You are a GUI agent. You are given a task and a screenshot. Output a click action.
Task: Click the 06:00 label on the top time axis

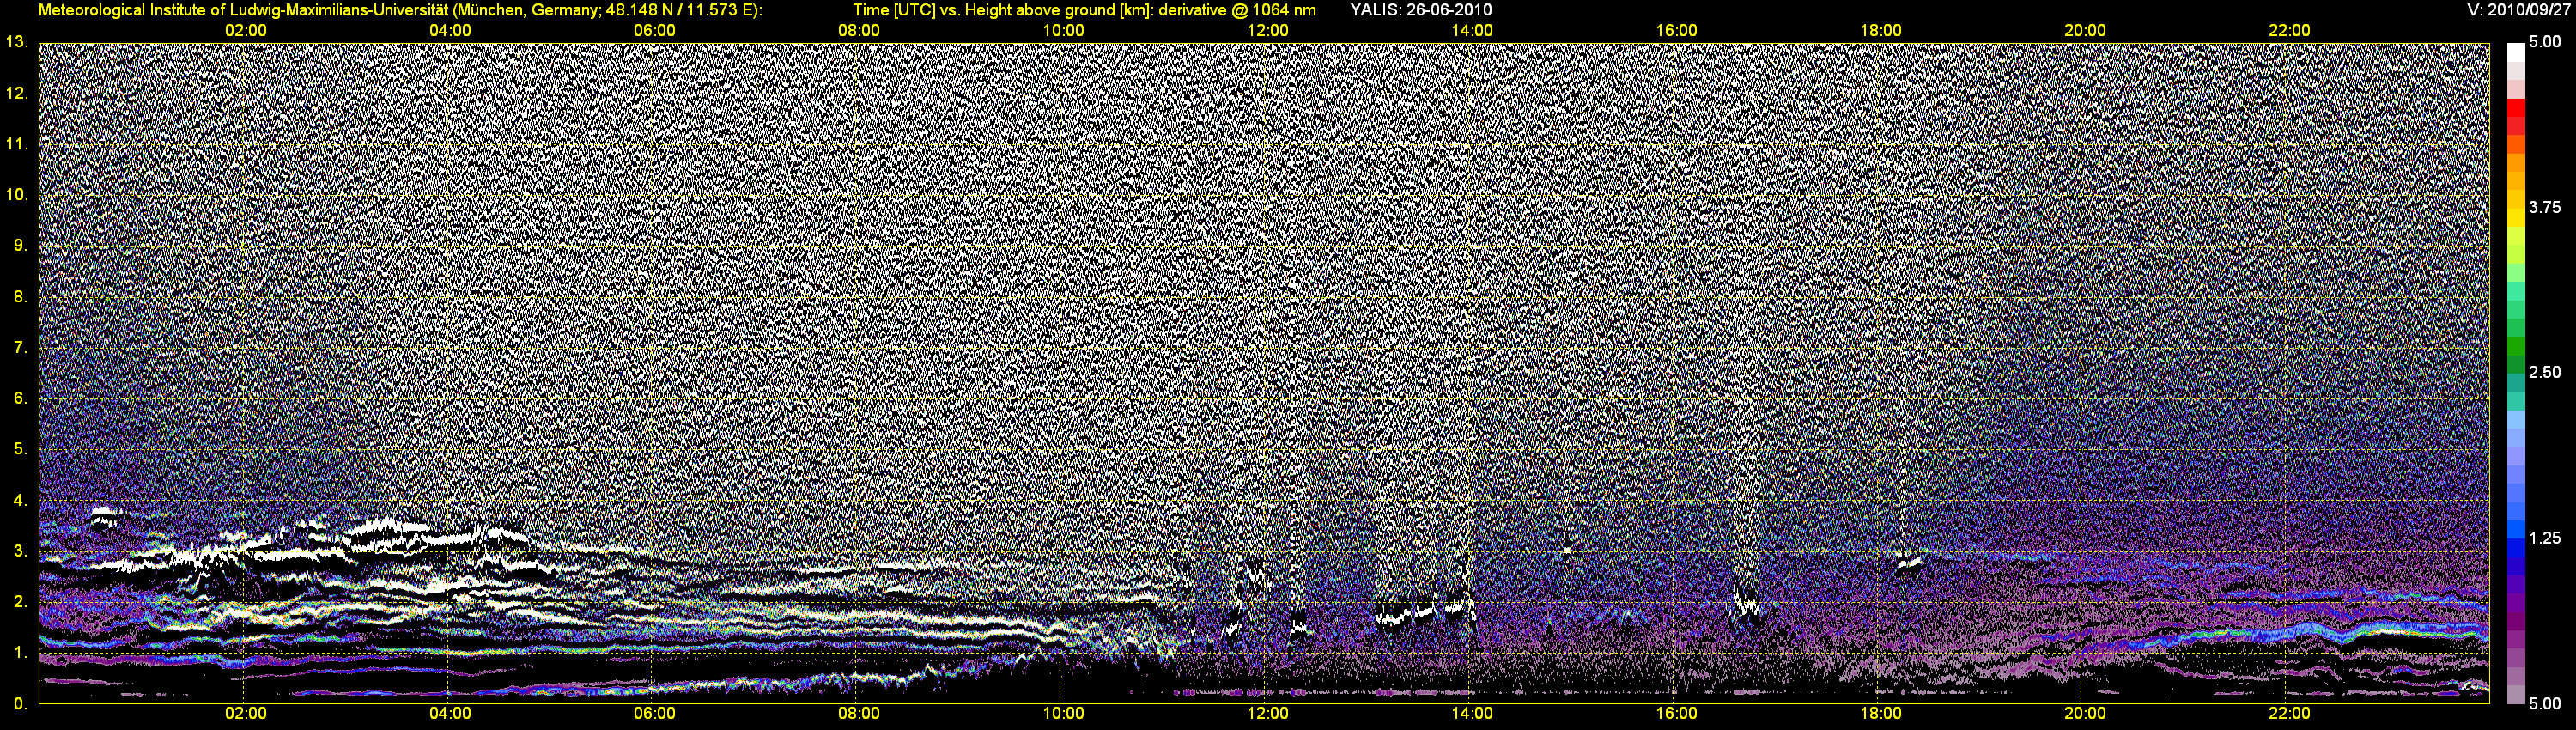tap(654, 31)
